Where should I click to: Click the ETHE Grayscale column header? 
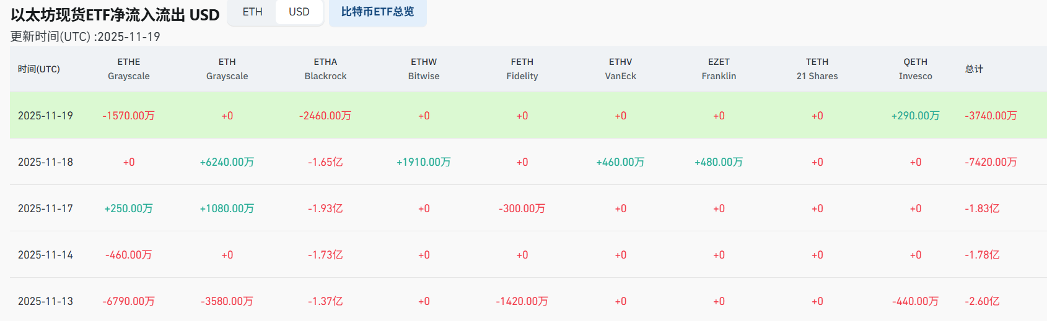tap(129, 69)
